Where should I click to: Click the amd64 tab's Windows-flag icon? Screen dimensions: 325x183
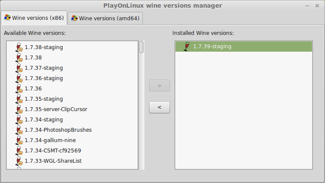click(74, 18)
